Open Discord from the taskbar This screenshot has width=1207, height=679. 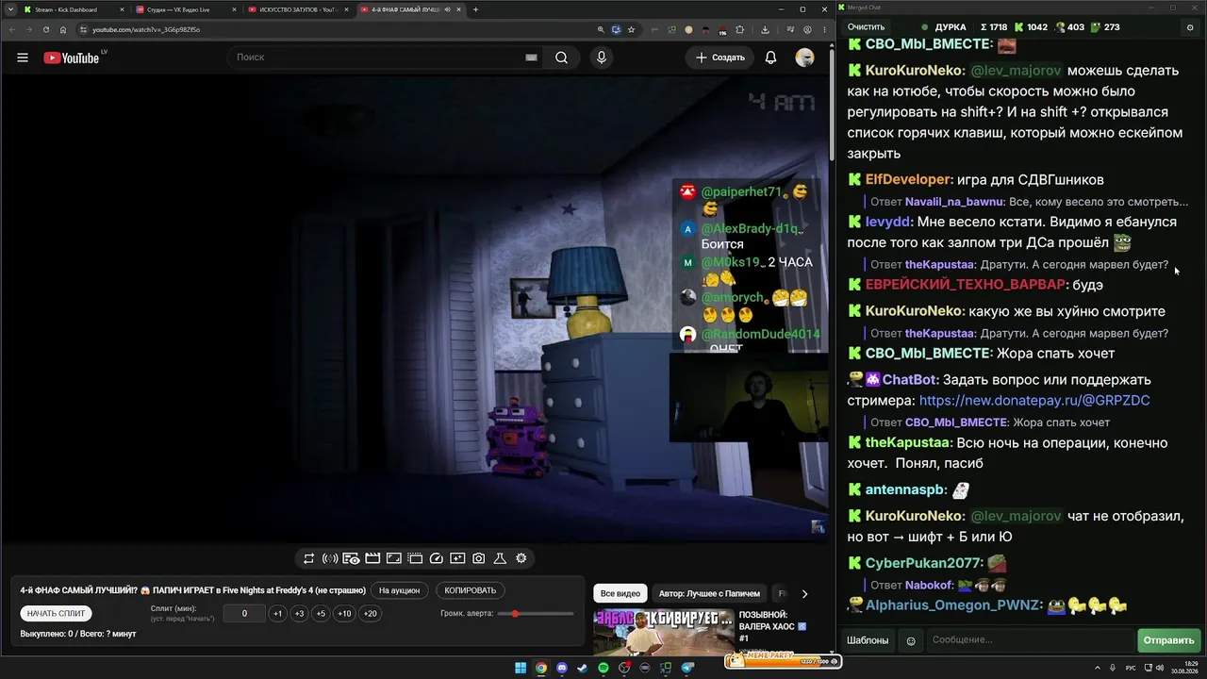pyautogui.click(x=562, y=669)
